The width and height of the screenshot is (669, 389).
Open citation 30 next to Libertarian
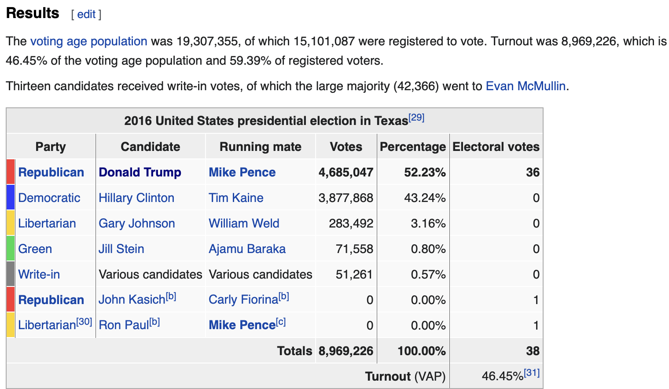pyautogui.click(x=84, y=322)
